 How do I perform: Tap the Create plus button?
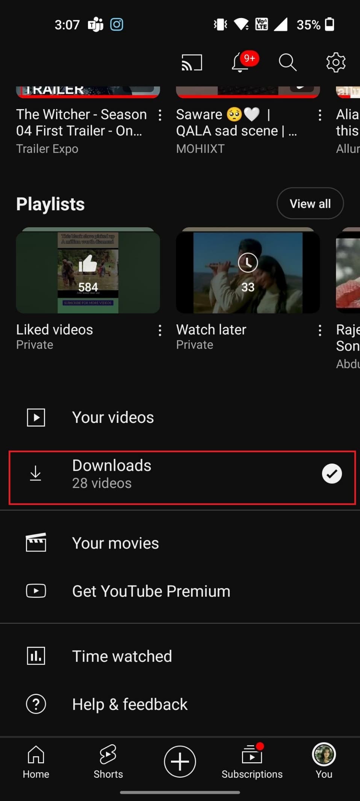(x=180, y=761)
